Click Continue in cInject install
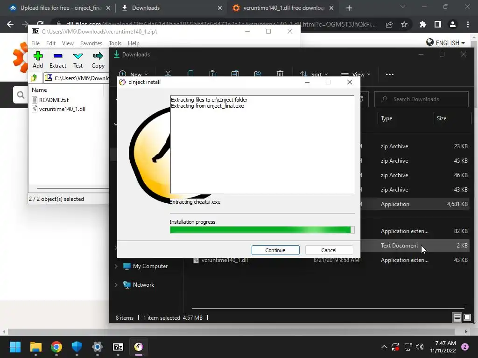Screen dimensions: 478x358 point(275,250)
